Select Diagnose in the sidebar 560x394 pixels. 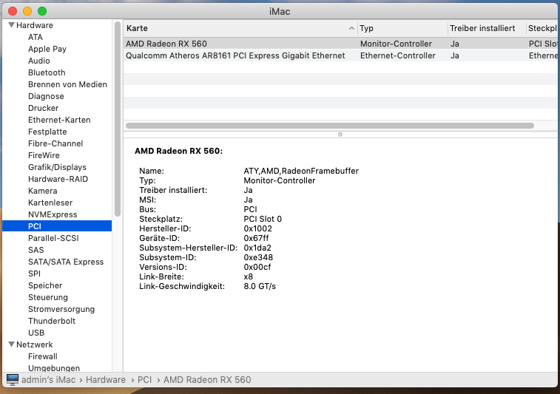46,96
